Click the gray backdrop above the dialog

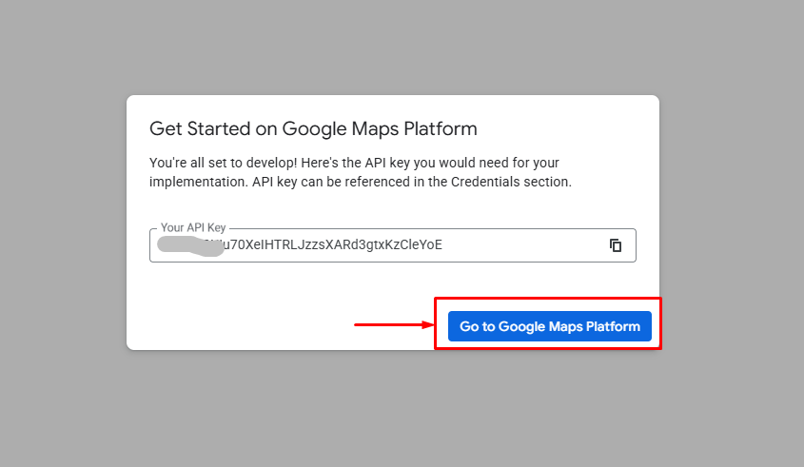[402, 48]
